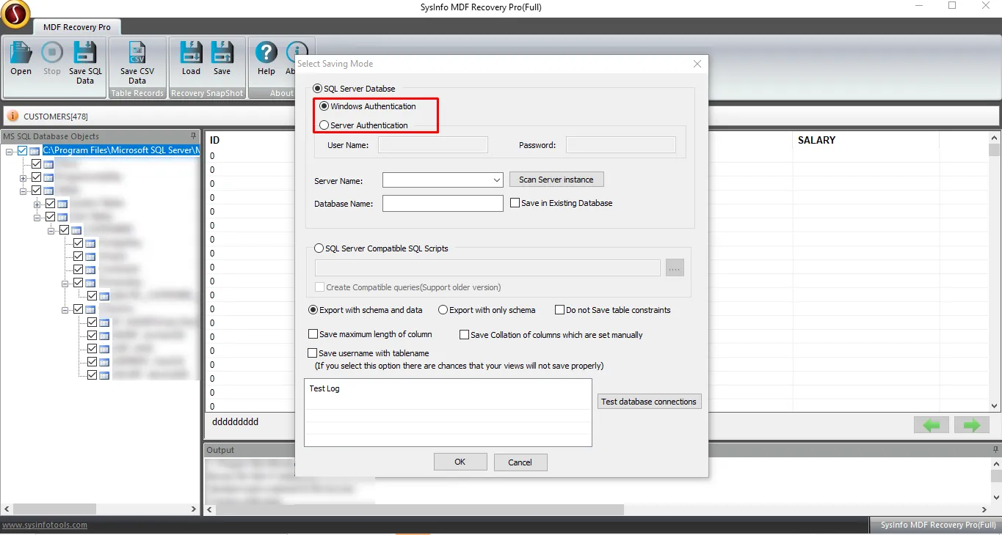Click the data grid scroll up arrow

(995, 139)
